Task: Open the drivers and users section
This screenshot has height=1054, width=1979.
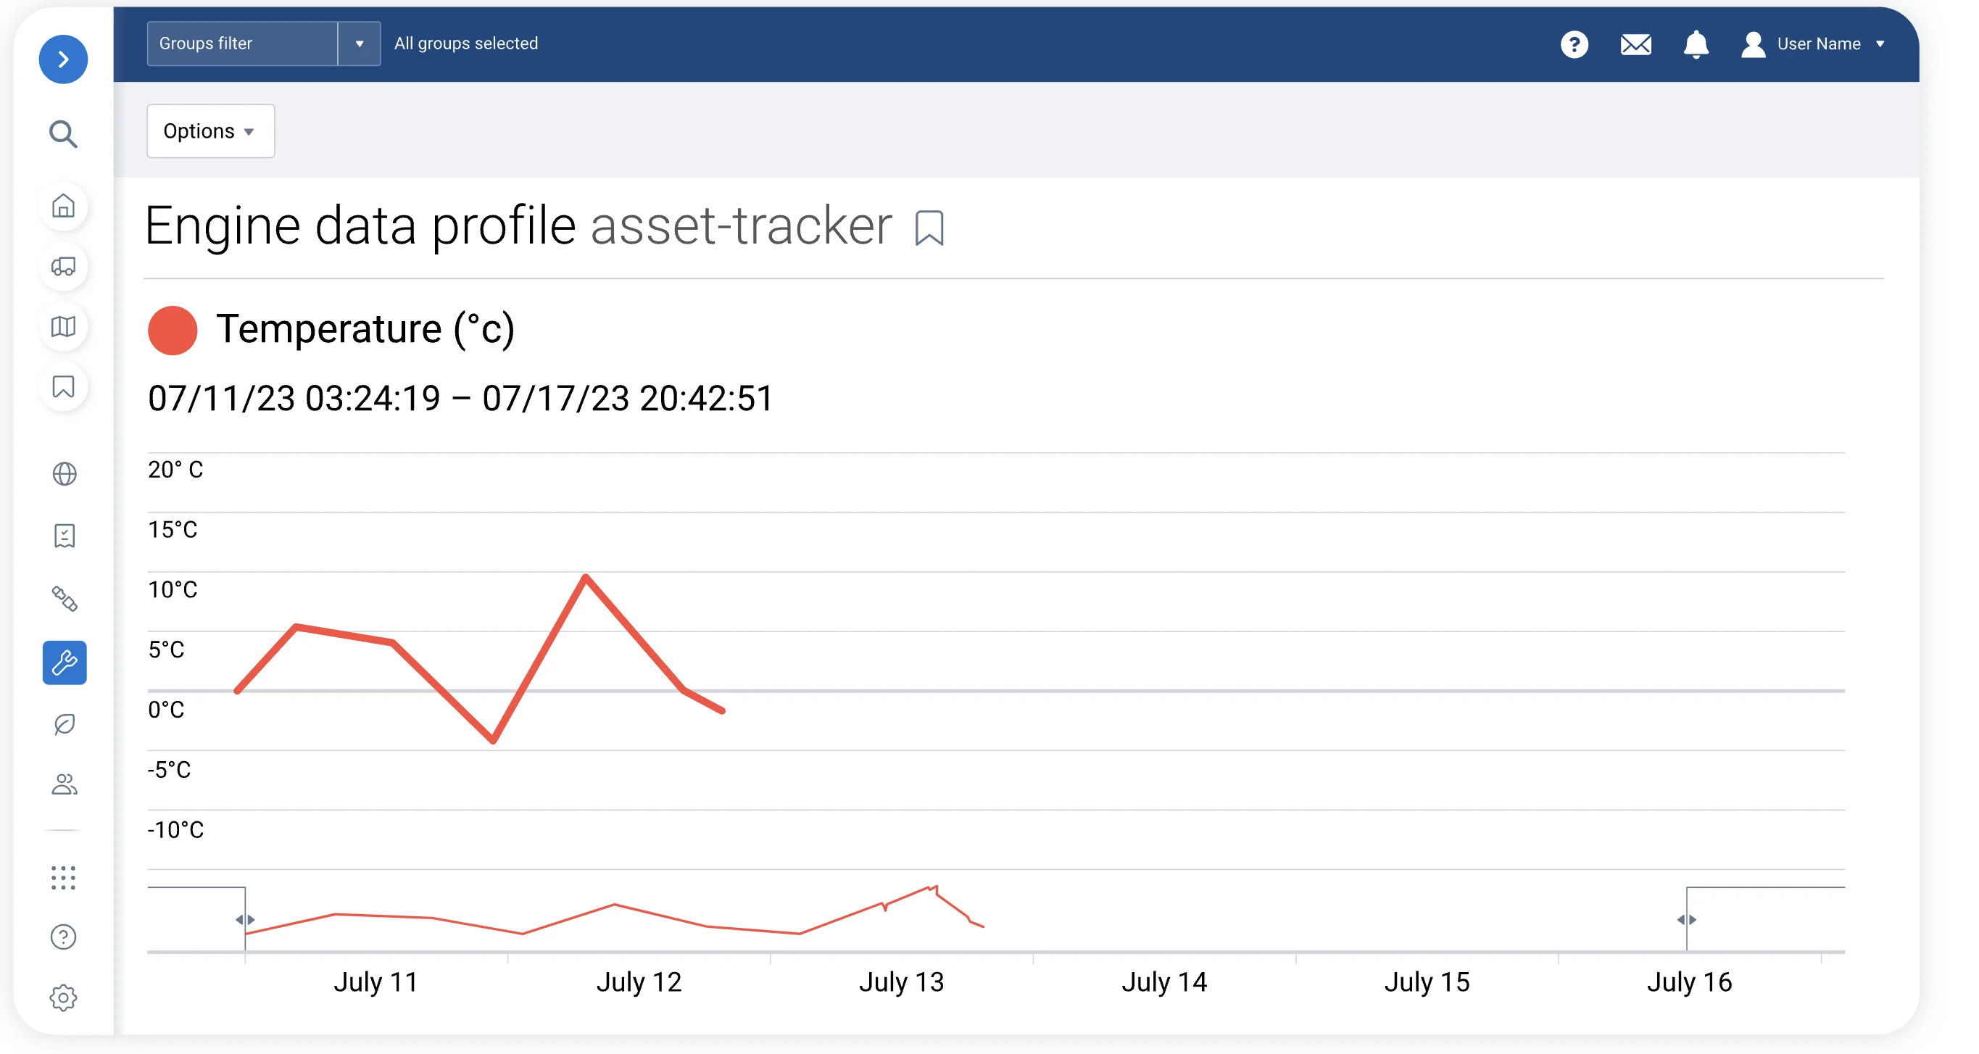Action: click(64, 784)
